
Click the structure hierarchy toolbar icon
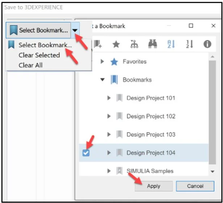pyautogui.click(x=134, y=44)
